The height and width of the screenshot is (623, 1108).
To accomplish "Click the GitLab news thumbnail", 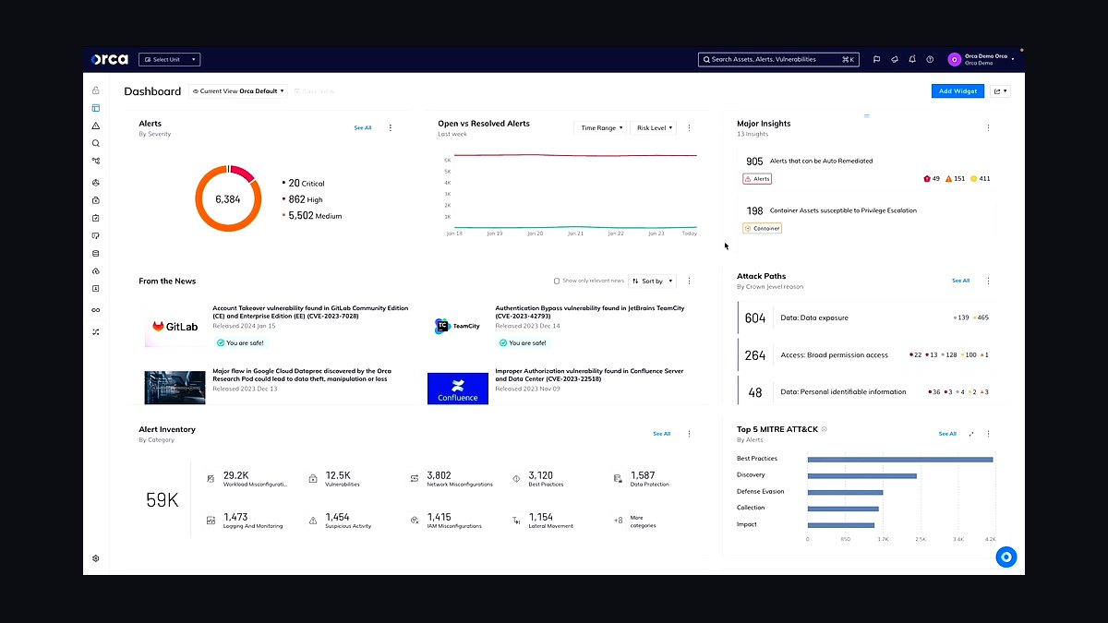I will pyautogui.click(x=175, y=327).
